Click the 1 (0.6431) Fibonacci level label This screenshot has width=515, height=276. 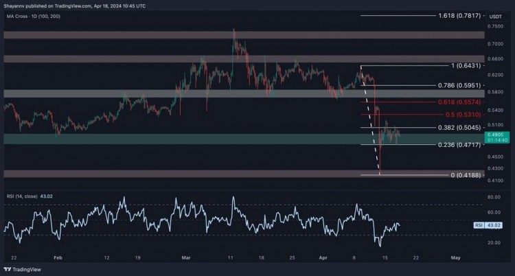(x=466, y=66)
